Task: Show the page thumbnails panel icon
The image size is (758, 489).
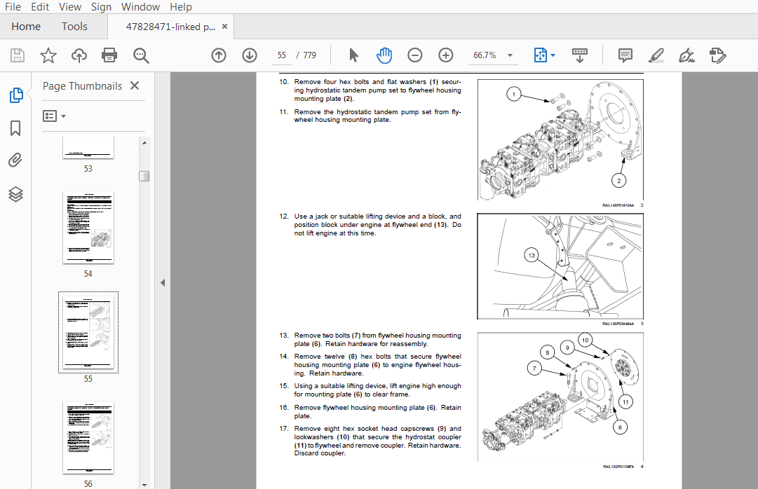Action: [16, 95]
